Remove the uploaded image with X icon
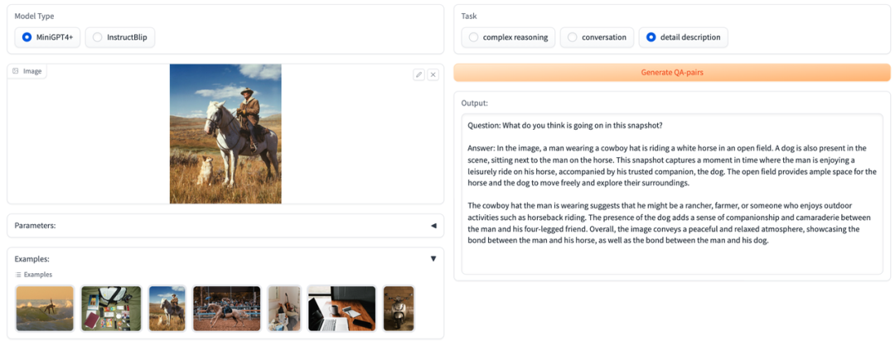The height and width of the screenshot is (345, 895). (x=433, y=74)
